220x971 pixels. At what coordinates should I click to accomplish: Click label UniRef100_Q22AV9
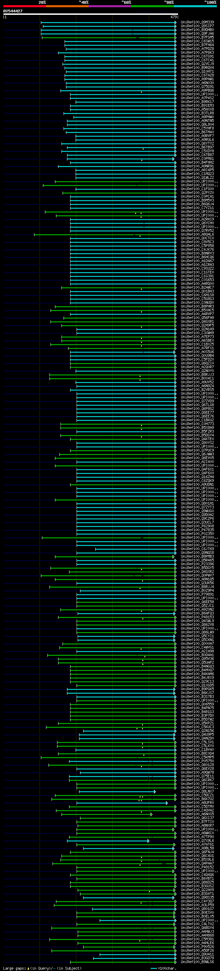tap(197, 890)
